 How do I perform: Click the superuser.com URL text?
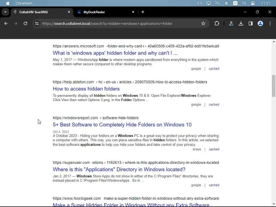point(71,163)
